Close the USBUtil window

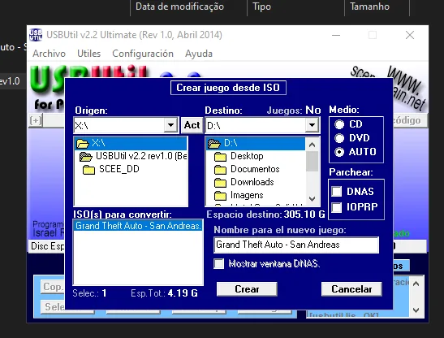tap(410, 35)
